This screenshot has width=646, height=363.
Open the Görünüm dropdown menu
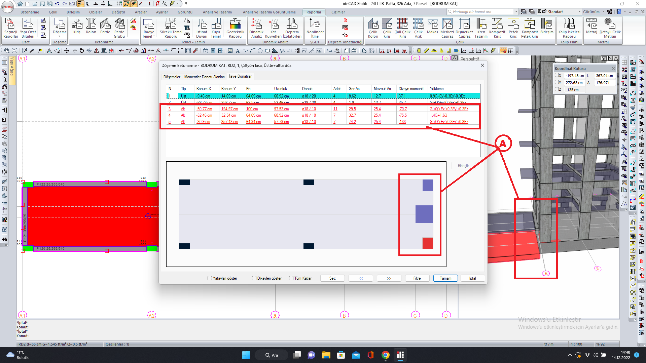pos(594,12)
